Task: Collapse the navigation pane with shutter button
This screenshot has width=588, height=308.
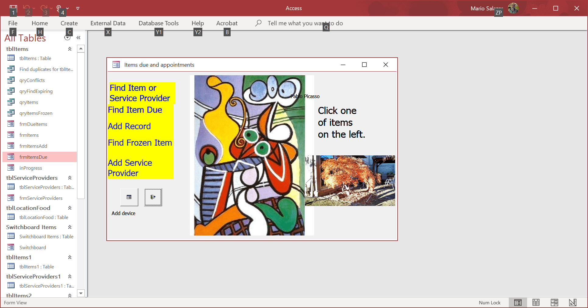Action: click(78, 38)
